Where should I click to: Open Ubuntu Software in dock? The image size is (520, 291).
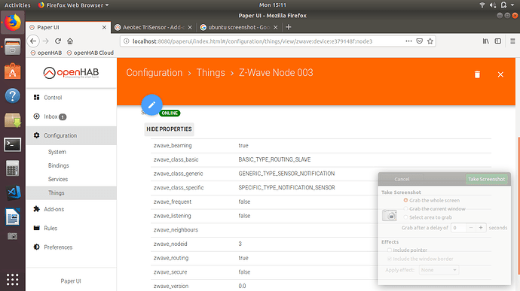(x=13, y=71)
